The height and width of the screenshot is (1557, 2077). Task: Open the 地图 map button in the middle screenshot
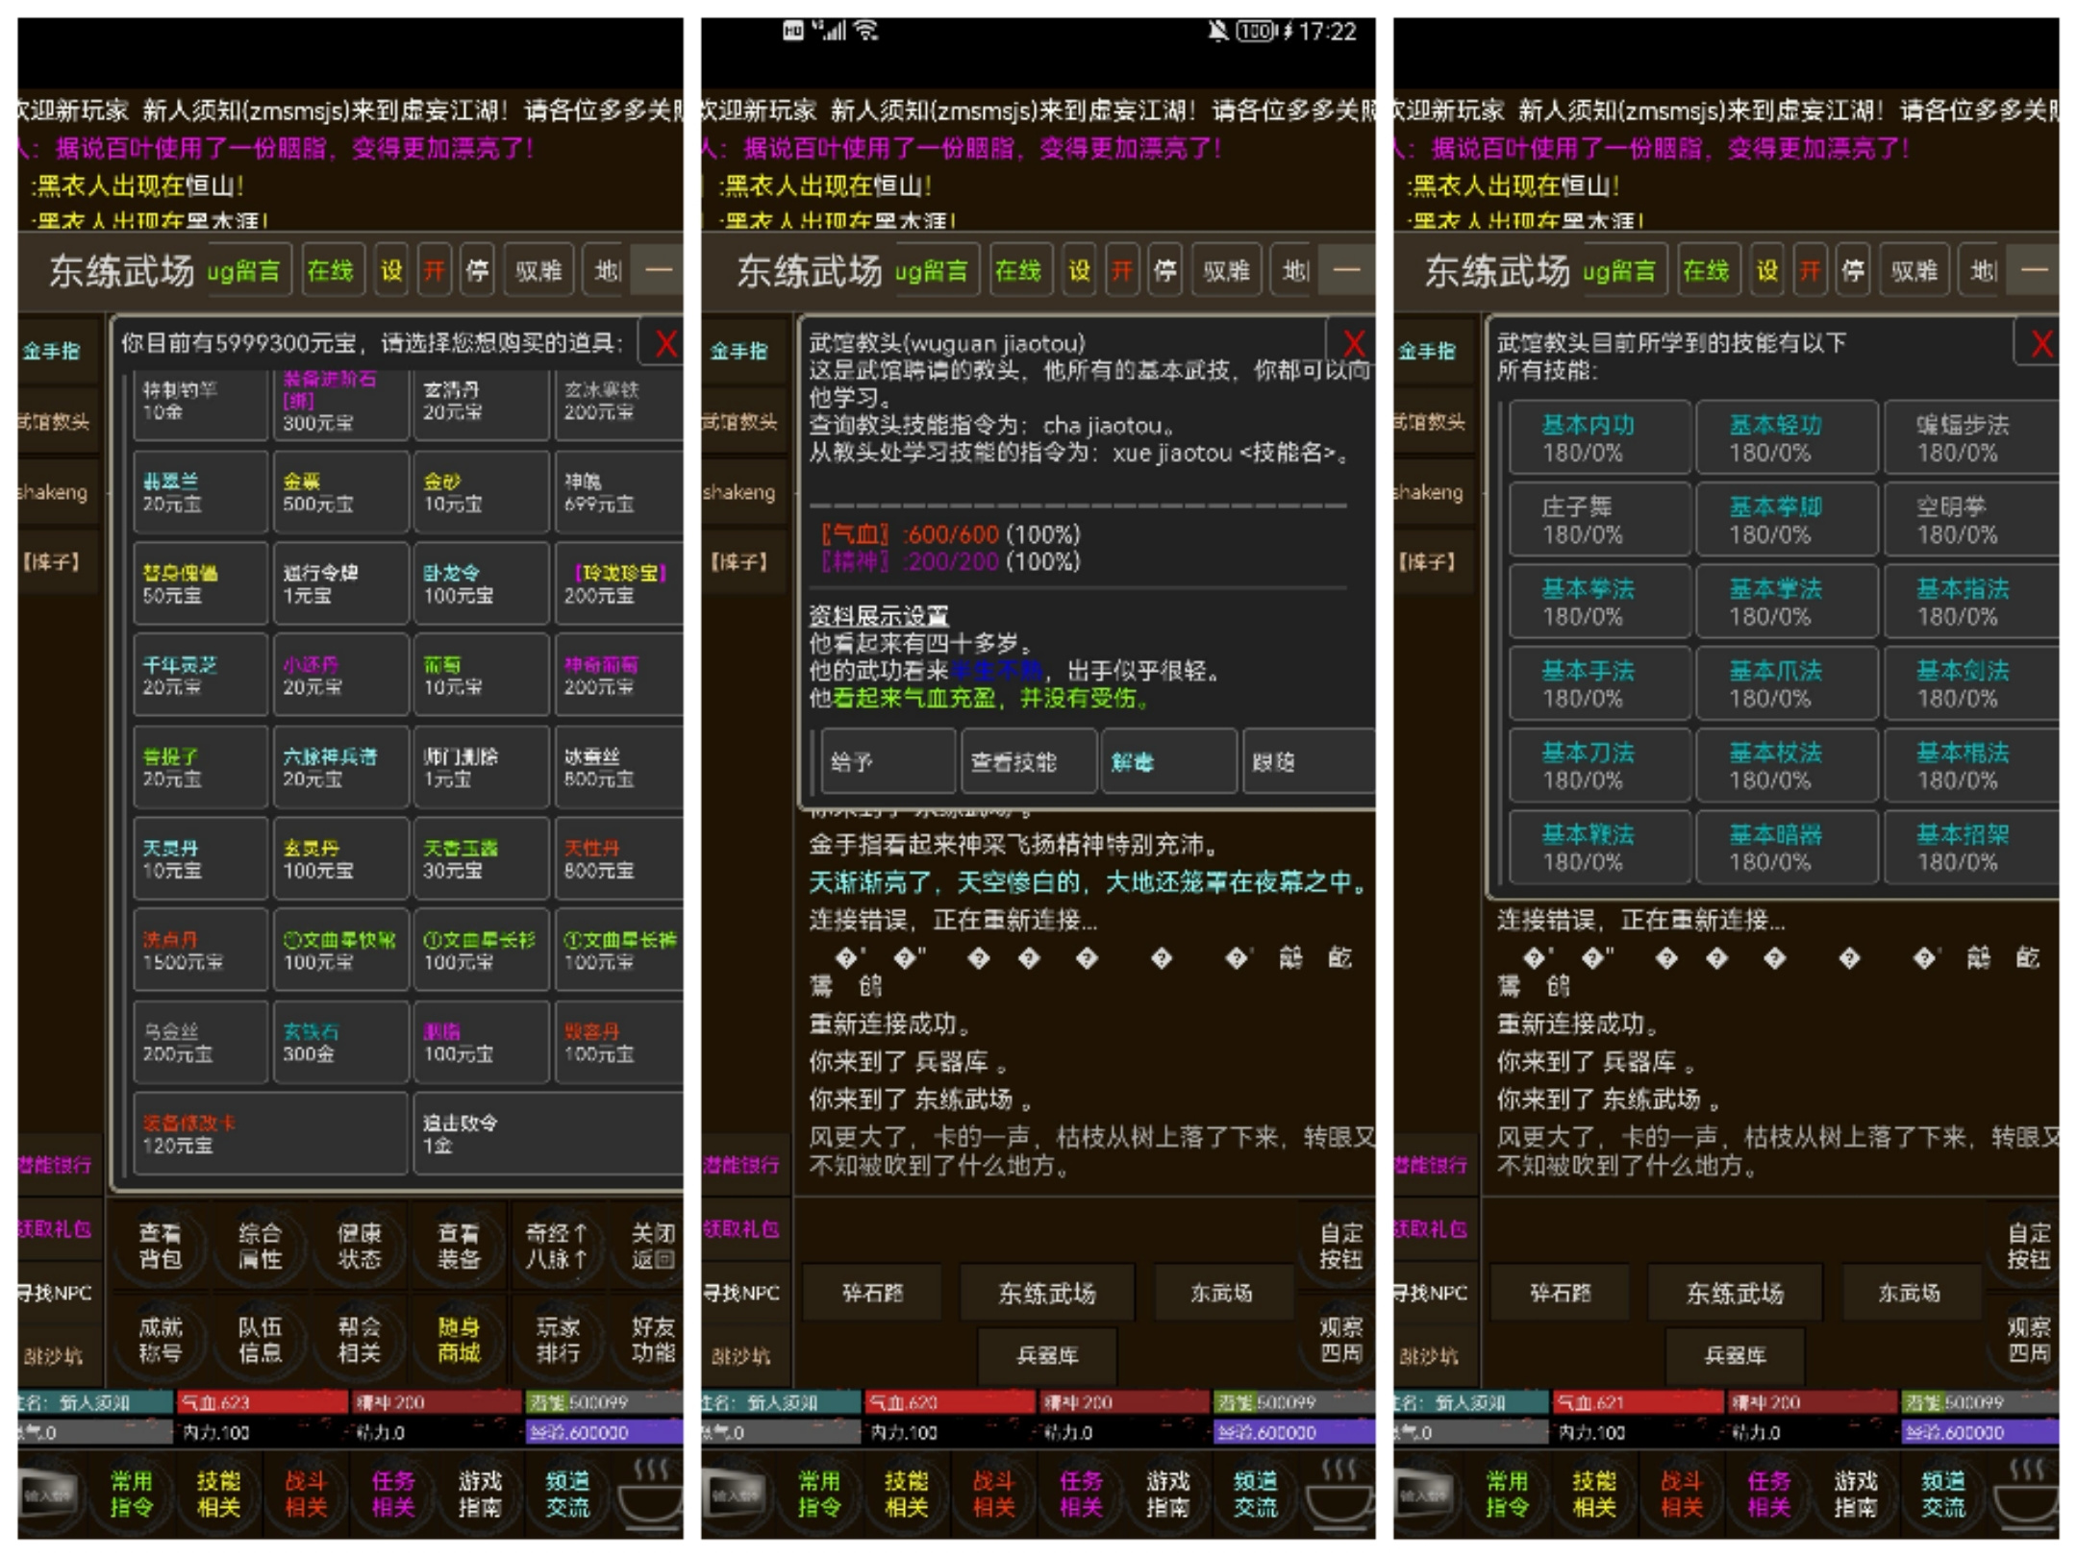pos(1293,271)
